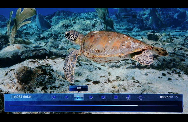
Task: Click the elapsed time 00:57
Action: coord(164,97)
